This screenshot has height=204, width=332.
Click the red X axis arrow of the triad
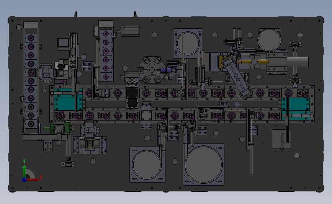click(x=32, y=180)
